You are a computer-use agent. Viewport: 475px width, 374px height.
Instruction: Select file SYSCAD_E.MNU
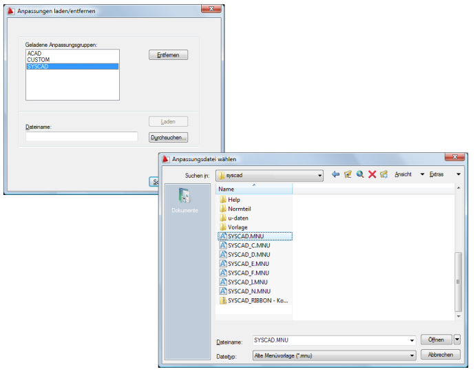244,264
